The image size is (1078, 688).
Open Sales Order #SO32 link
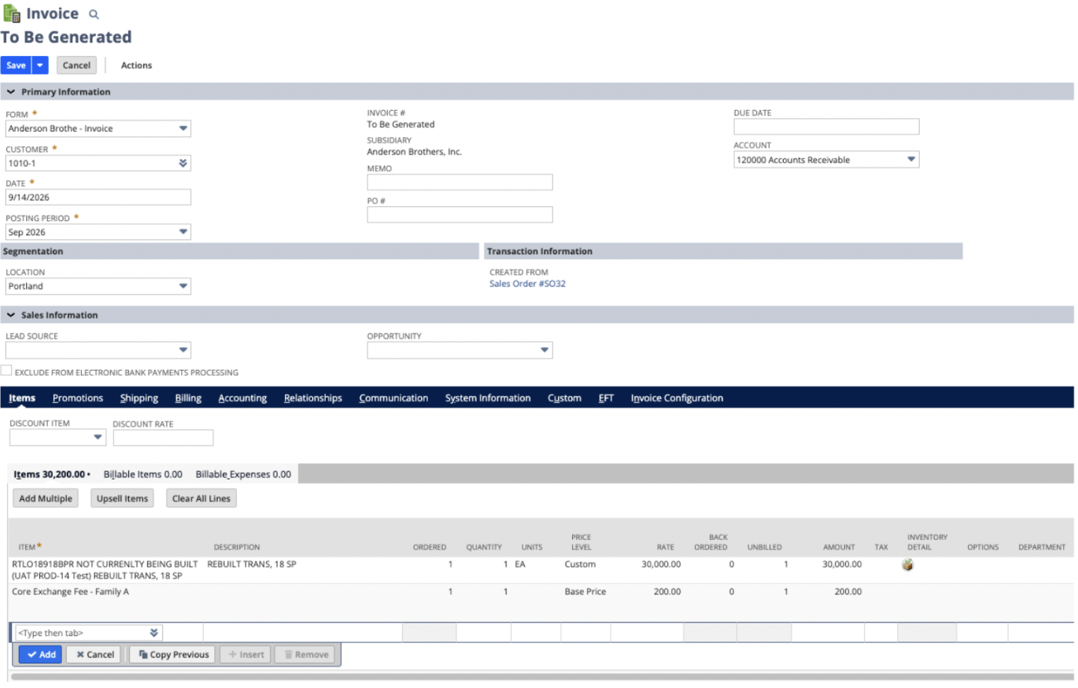point(527,284)
